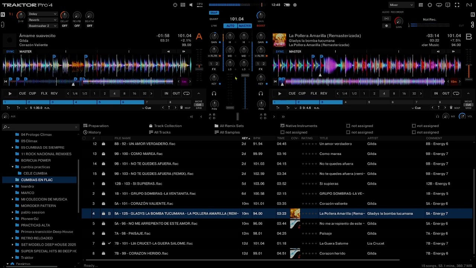Toggle Deck B REV reverse button

[x=324, y=93]
